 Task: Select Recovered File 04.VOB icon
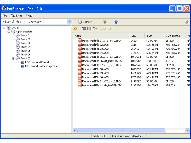point(80,53)
